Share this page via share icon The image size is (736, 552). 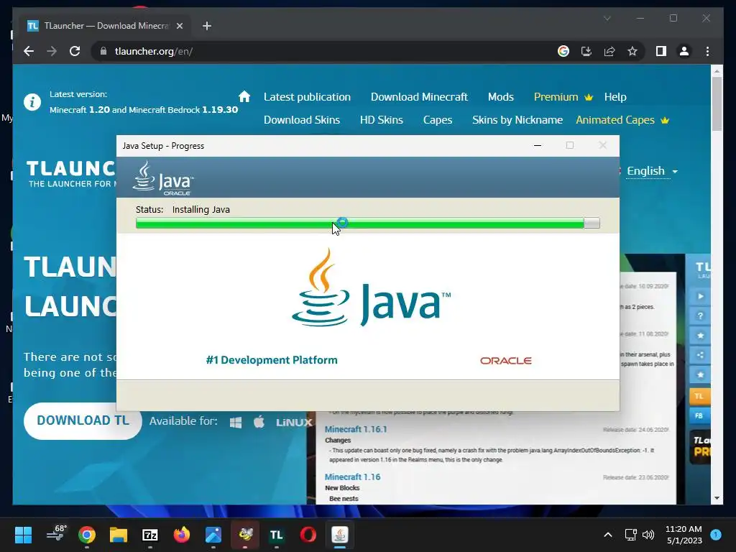pyautogui.click(x=609, y=51)
